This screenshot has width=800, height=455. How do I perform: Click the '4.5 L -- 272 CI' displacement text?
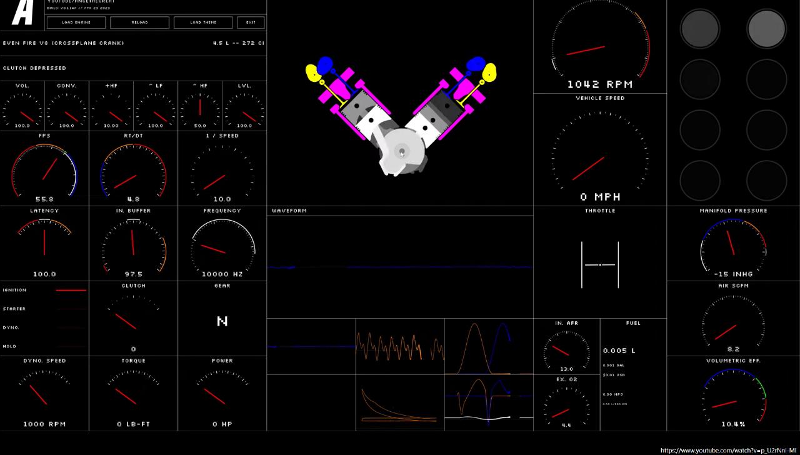click(238, 43)
